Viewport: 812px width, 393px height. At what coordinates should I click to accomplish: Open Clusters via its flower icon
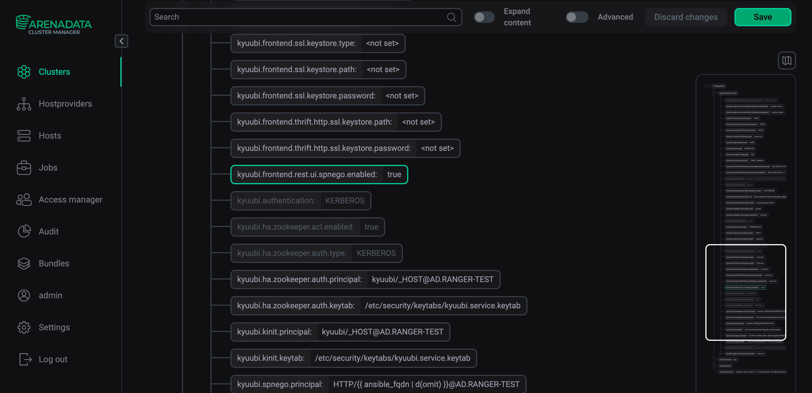(24, 72)
